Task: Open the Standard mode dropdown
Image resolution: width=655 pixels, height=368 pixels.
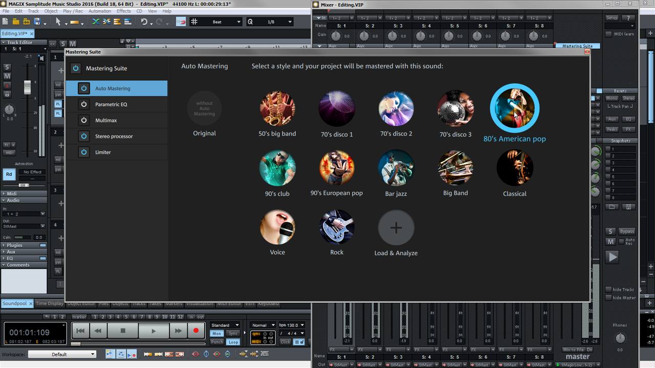Action: [x=224, y=325]
